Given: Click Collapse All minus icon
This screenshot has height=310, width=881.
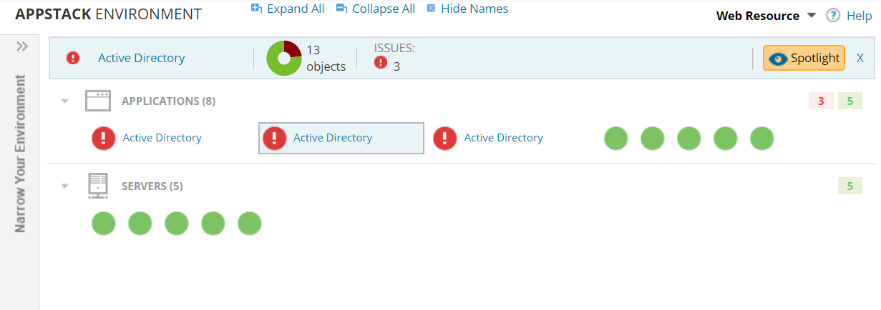Looking at the screenshot, I should pos(341,9).
